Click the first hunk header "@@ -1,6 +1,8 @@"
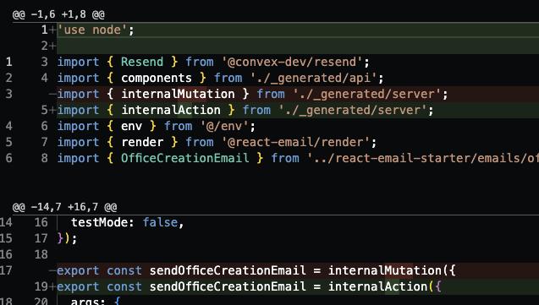 coord(58,14)
